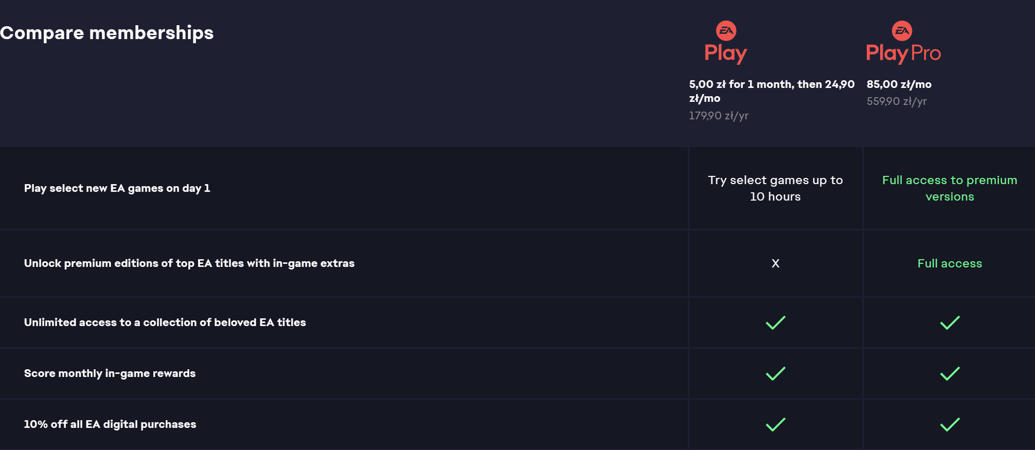Image resolution: width=1035 pixels, height=450 pixels.
Task: Click EA Play Pro checkmark for monthly rewards
Action: point(950,373)
